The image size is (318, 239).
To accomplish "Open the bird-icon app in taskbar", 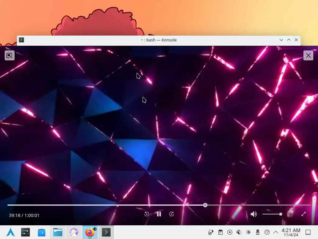I will pyautogui.click(x=74, y=232).
